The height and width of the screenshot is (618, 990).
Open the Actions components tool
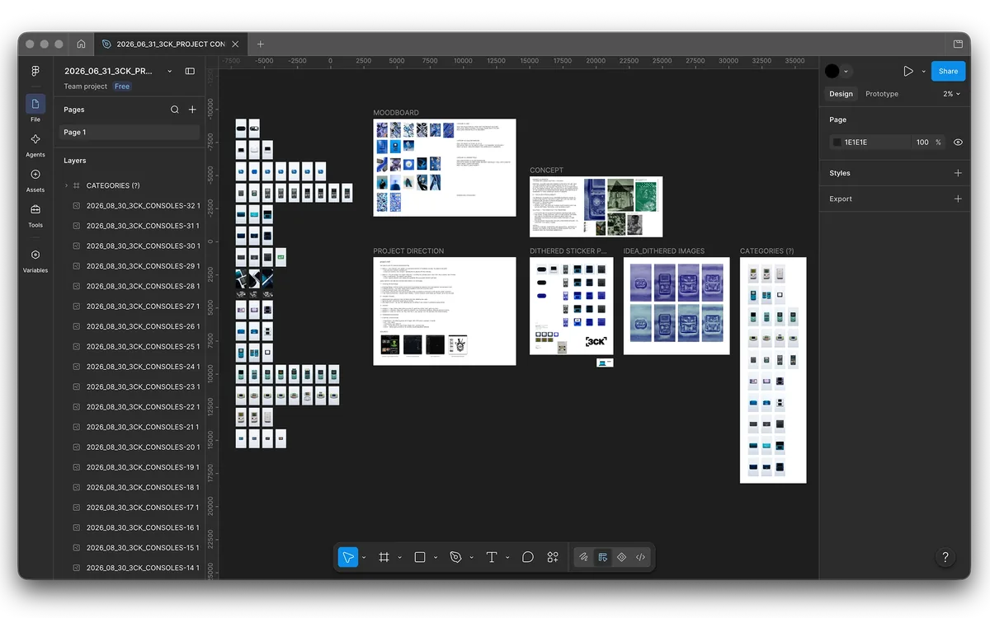click(553, 557)
